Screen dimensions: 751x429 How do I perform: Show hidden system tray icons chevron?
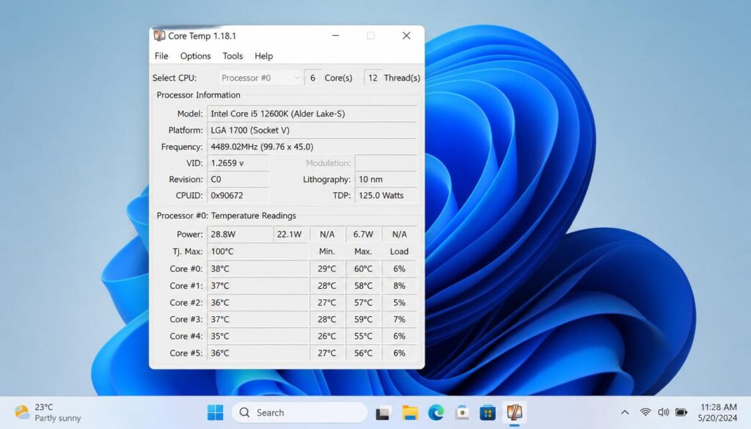pos(625,412)
